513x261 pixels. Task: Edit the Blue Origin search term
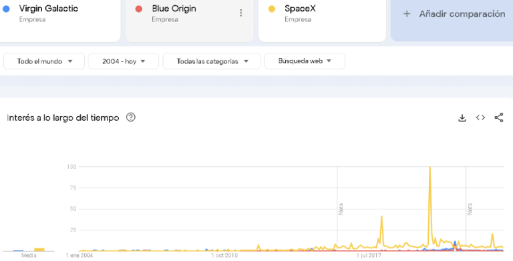(x=174, y=9)
